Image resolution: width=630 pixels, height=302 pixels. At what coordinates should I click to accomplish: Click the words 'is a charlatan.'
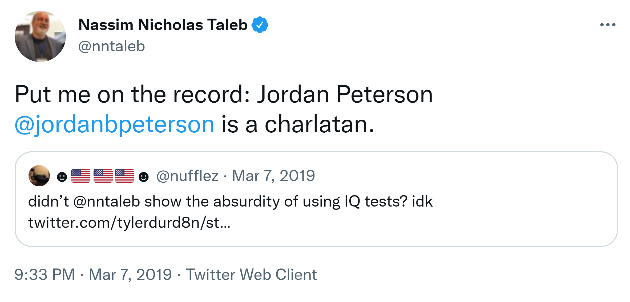(x=298, y=124)
